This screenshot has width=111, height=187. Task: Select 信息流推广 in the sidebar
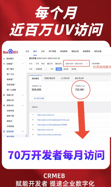coord(11,84)
